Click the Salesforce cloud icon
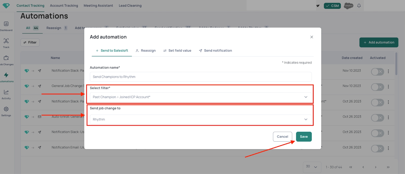 point(349,6)
